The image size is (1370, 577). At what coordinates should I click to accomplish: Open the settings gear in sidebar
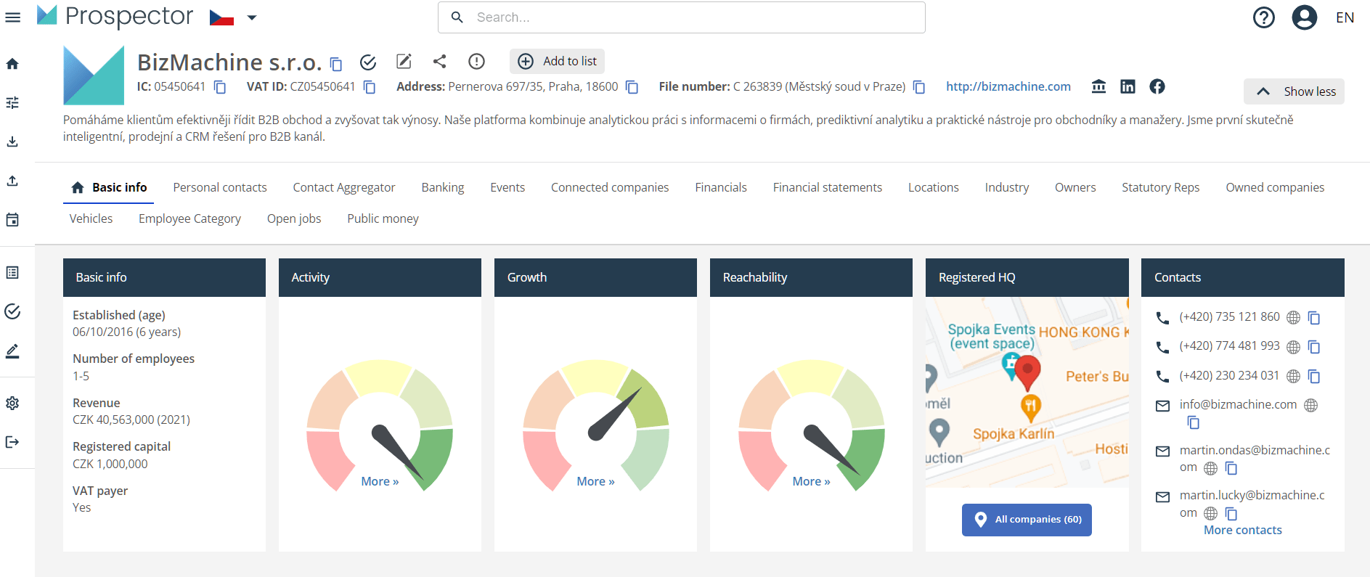click(12, 403)
